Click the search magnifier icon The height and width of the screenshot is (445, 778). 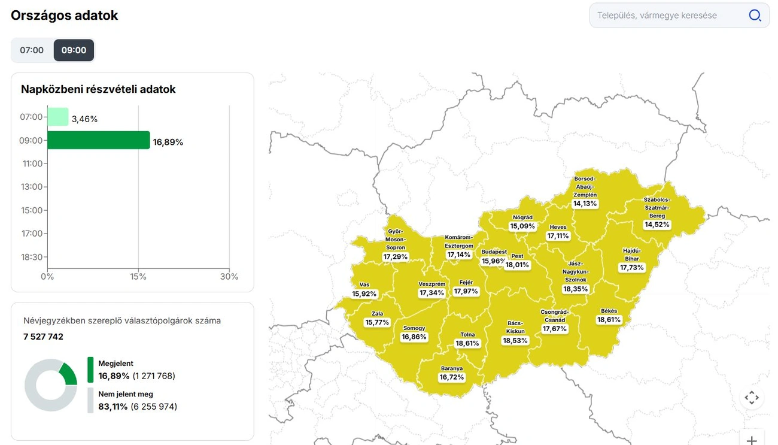[755, 16]
